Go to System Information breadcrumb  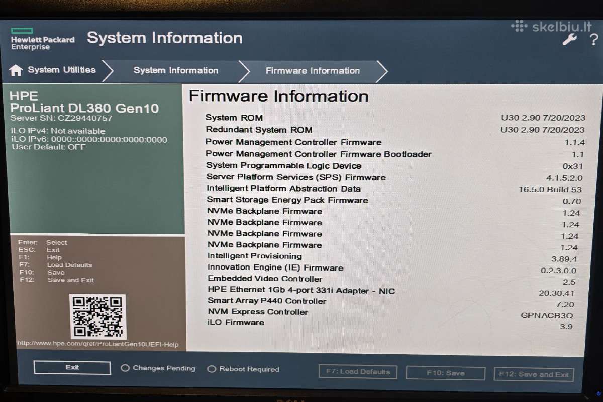click(176, 70)
